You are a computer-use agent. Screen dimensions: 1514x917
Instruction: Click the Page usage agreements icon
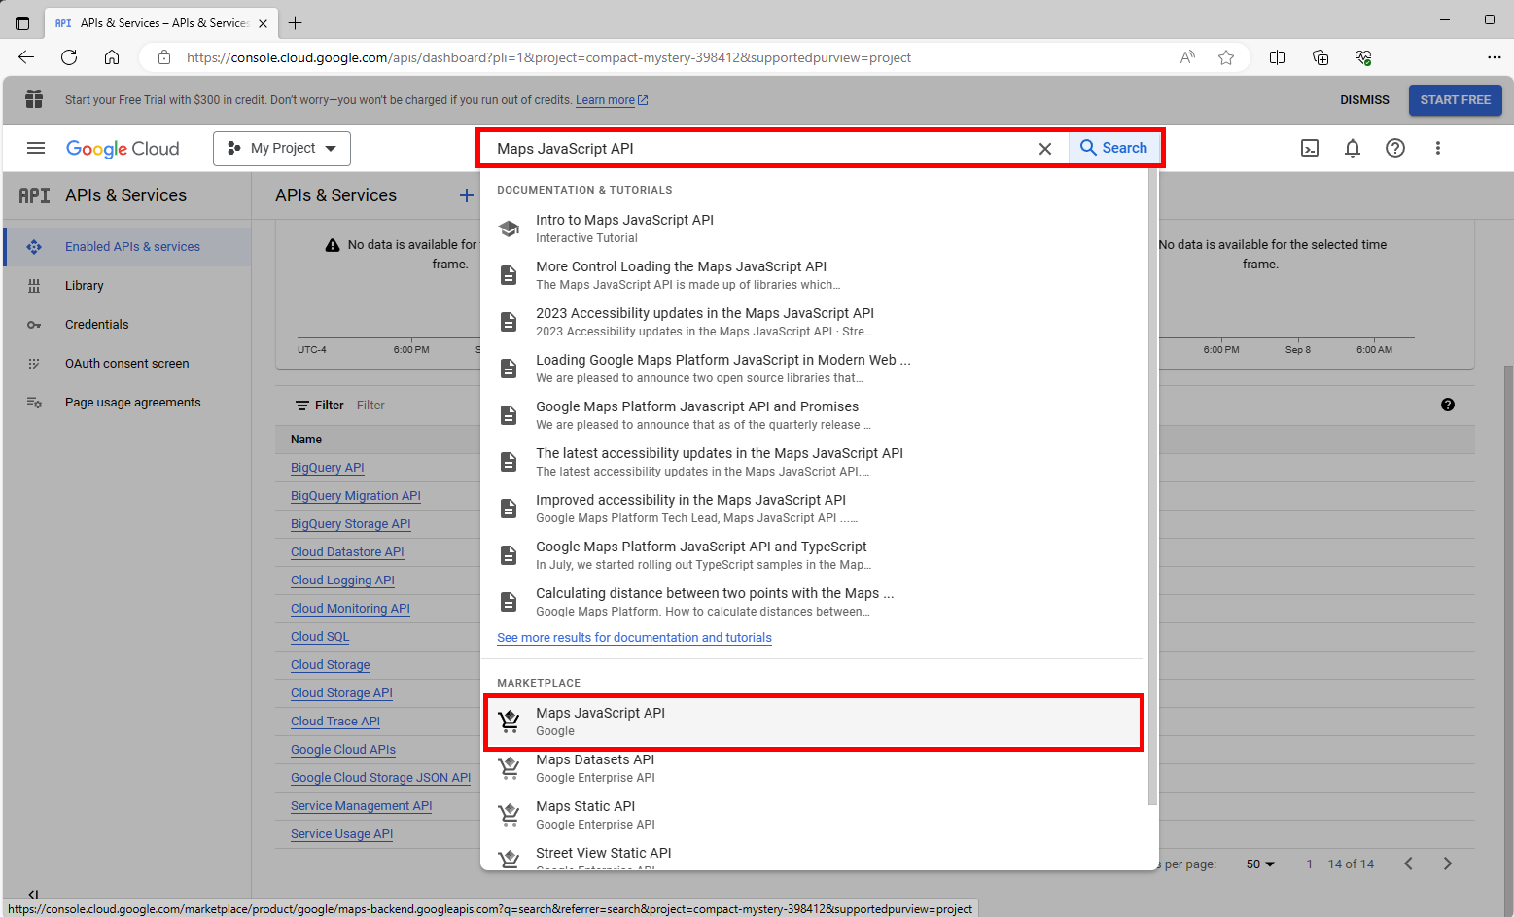point(34,403)
